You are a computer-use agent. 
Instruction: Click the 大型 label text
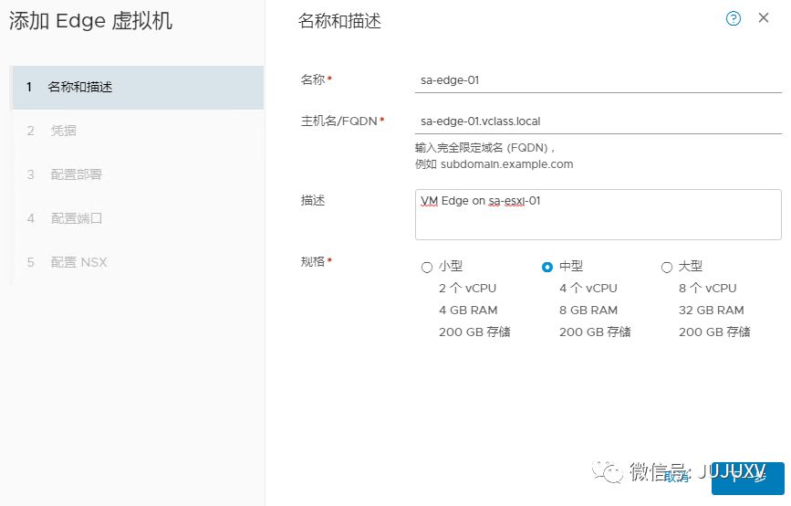coord(691,266)
